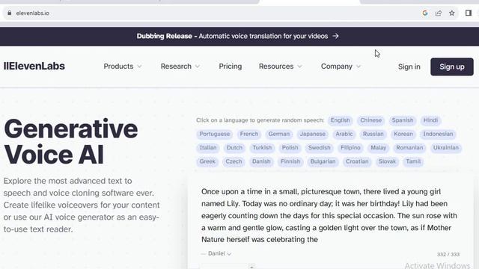This screenshot has width=479, height=269.
Task: Select the French language chip
Action: [249, 134]
